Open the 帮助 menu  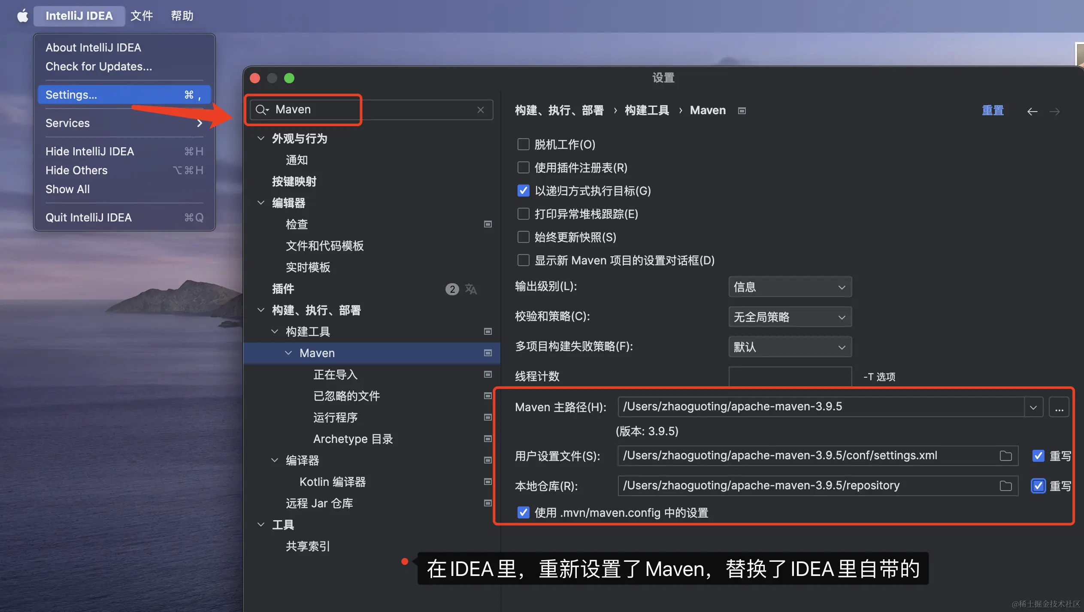182,16
